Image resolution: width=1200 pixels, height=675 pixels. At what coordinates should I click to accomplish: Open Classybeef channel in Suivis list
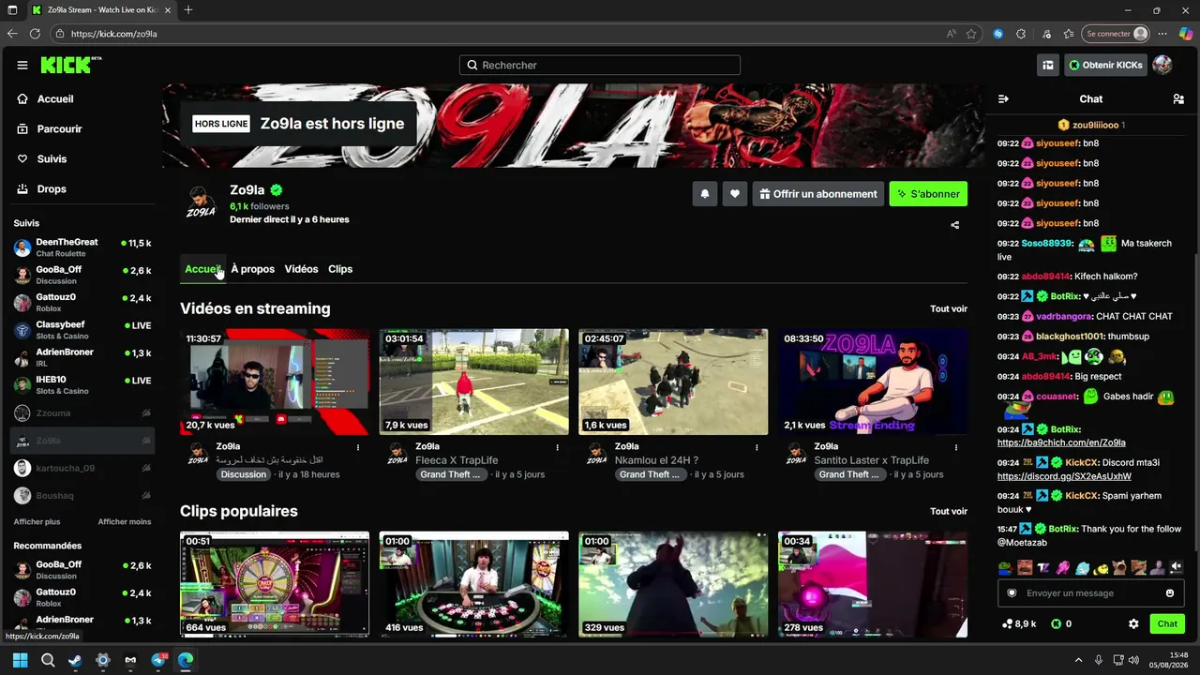point(82,330)
